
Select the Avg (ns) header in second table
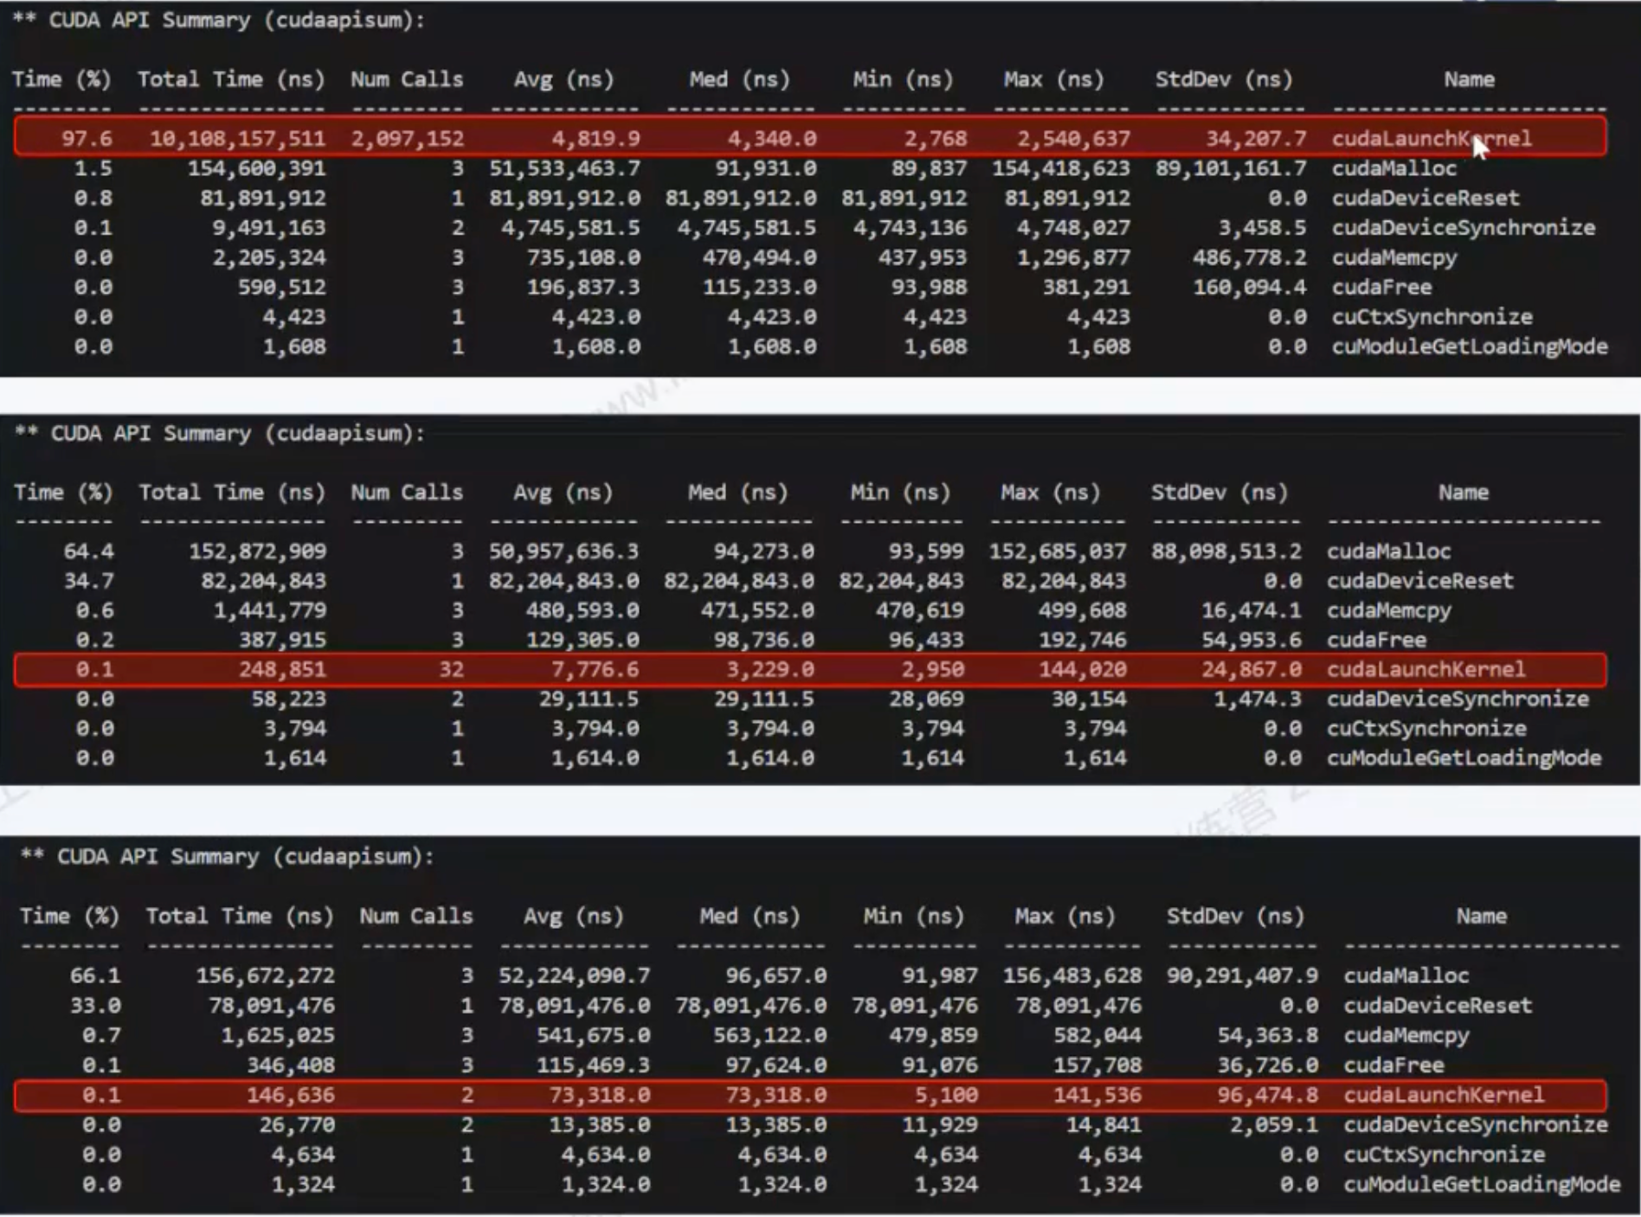coord(563,493)
